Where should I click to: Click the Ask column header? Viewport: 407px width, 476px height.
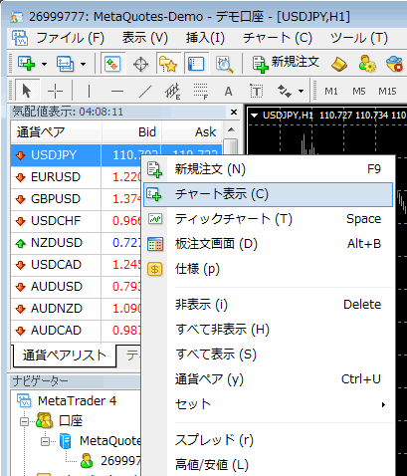[192, 132]
